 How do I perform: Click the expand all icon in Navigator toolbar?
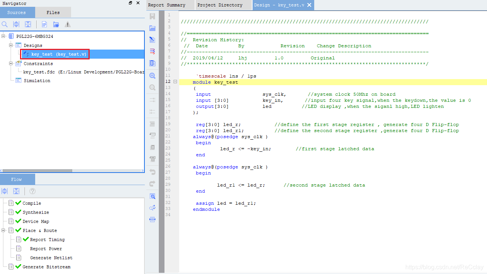coord(16,24)
